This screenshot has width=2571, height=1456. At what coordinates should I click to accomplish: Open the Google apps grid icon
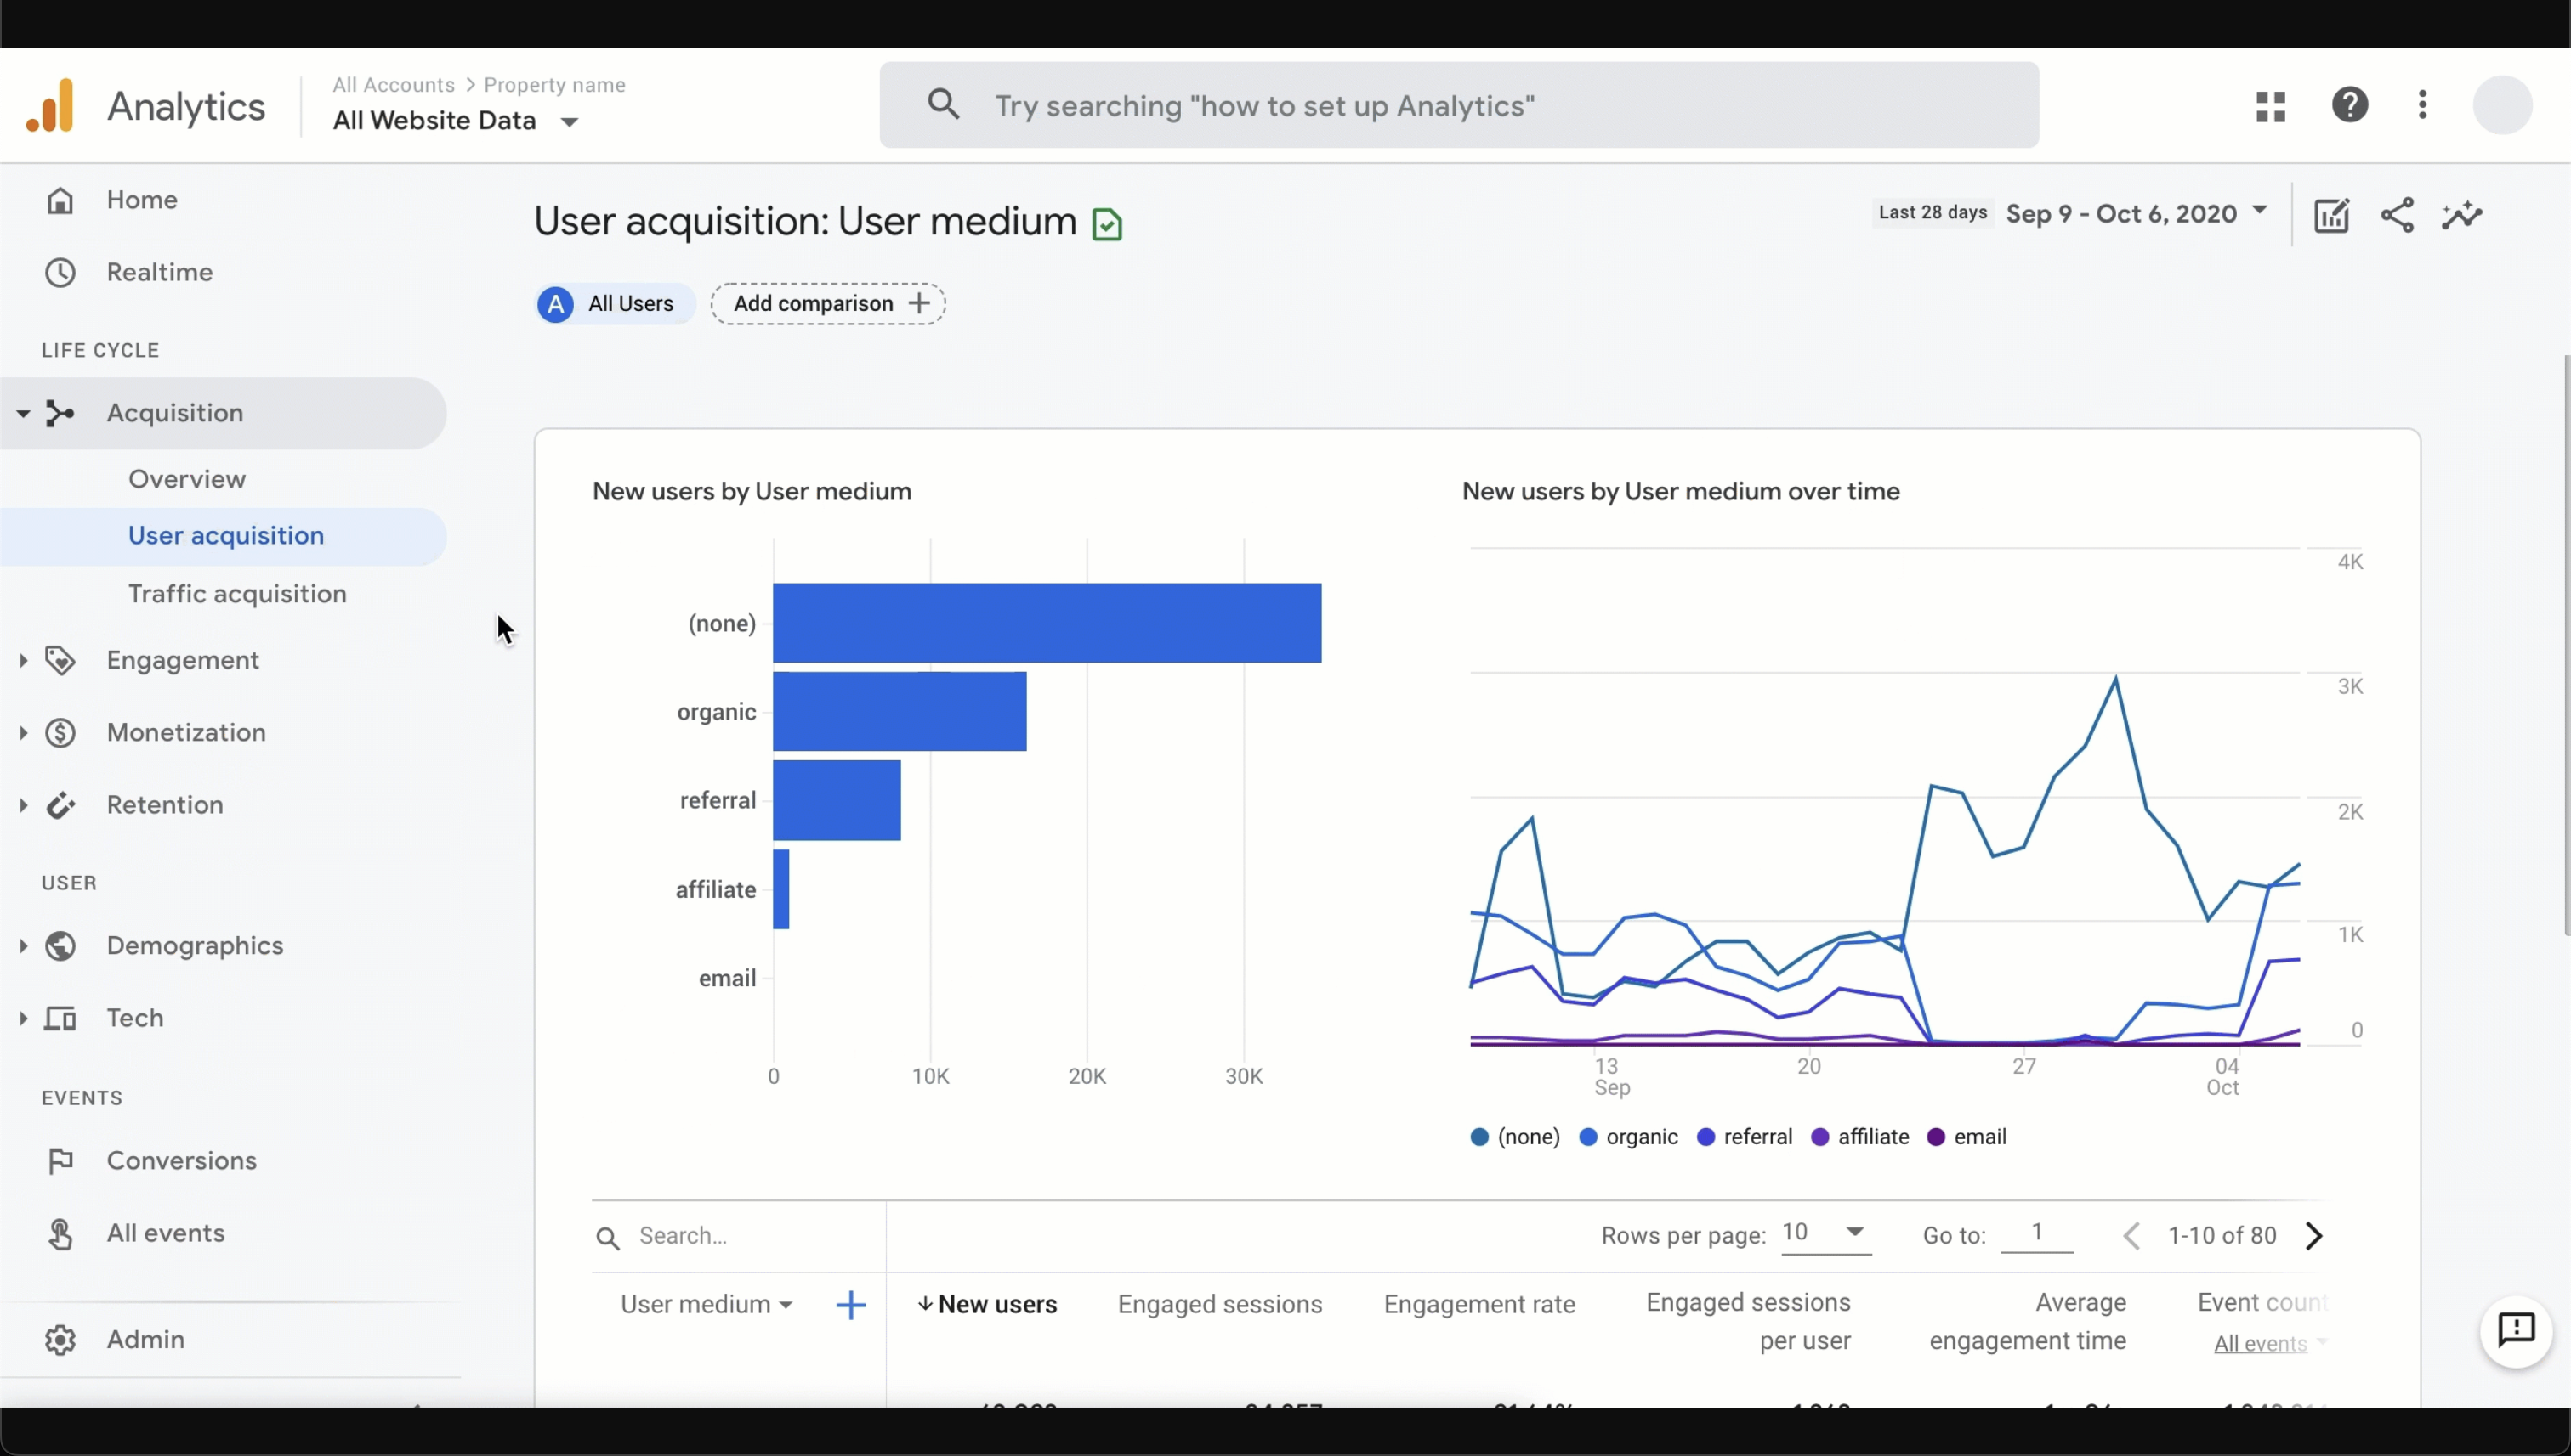point(2272,105)
